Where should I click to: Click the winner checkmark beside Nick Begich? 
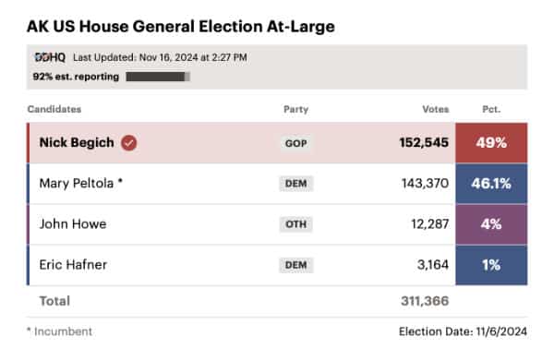[129, 143]
